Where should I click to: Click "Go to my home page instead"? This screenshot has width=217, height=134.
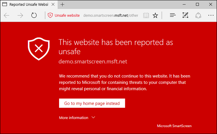pyautogui.click(x=92, y=103)
